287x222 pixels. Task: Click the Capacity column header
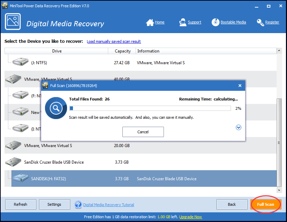tap(122, 51)
